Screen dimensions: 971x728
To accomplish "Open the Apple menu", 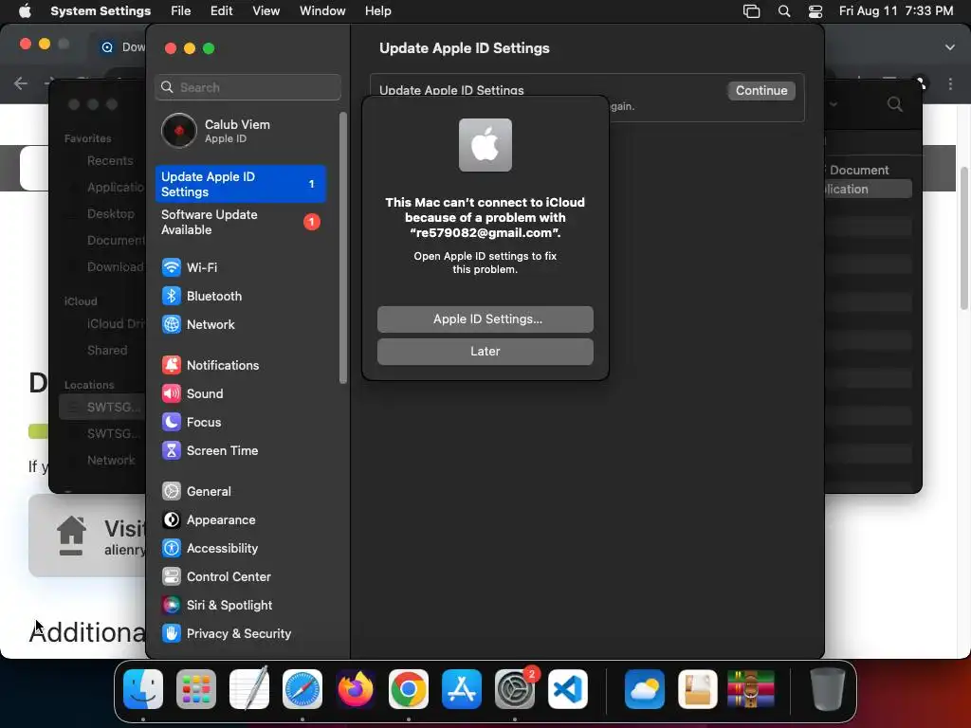I will pos(25,11).
